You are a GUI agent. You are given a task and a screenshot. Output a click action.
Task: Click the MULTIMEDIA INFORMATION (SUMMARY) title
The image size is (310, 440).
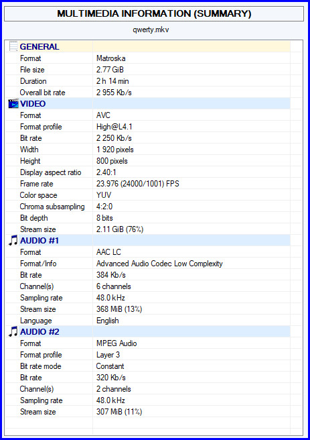(x=154, y=13)
